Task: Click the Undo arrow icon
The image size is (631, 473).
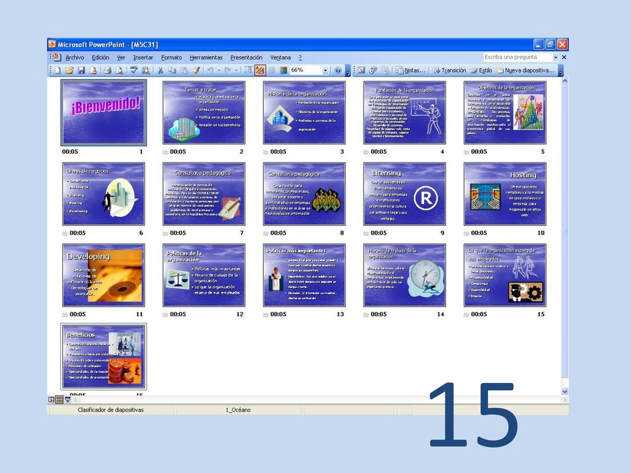Action: [x=210, y=70]
